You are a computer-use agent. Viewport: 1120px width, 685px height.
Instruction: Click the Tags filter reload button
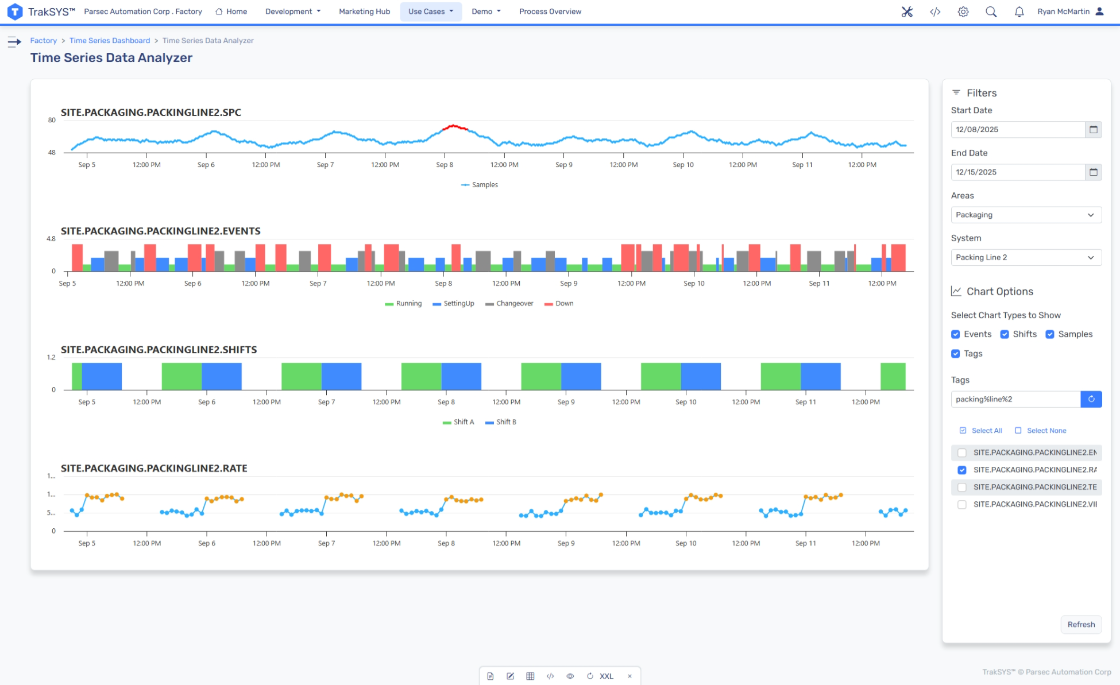click(x=1091, y=399)
